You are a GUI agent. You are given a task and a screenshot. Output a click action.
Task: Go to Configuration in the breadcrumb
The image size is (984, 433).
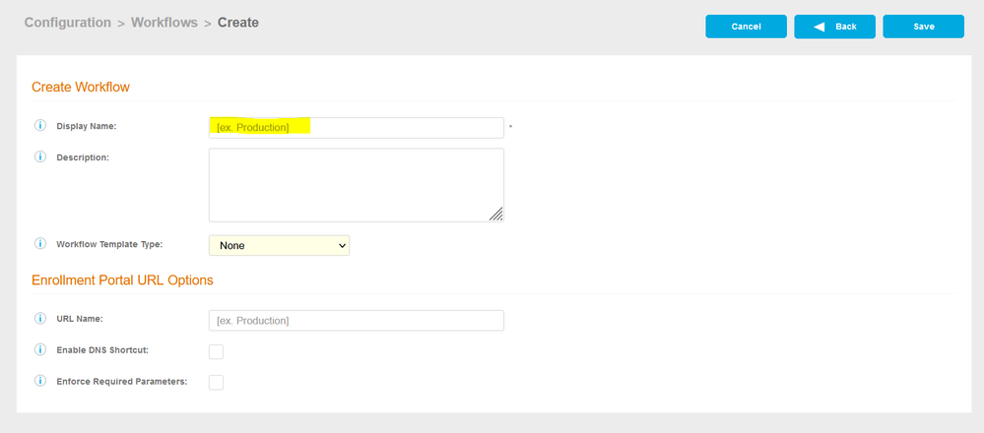click(67, 23)
